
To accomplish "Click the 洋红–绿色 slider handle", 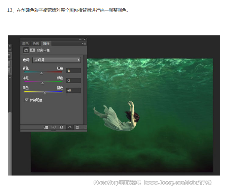I will pos(42,83).
